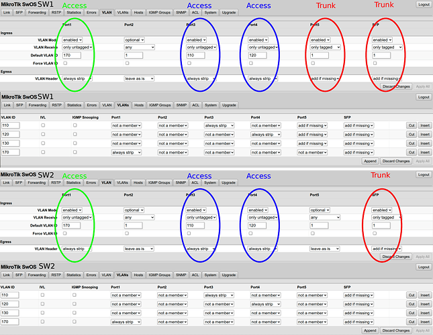
Task: Insert at VLAN 170 row in SW2 table
Action: (x=425, y=322)
